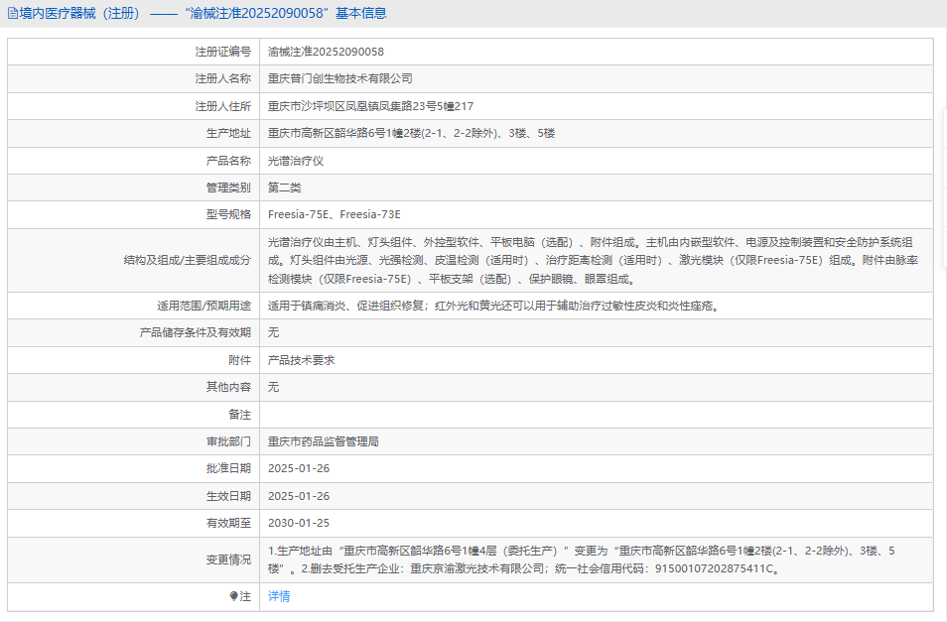This screenshot has width=947, height=622.
Task: Click the 产品储存条件及有效期 label
Action: coord(196,332)
